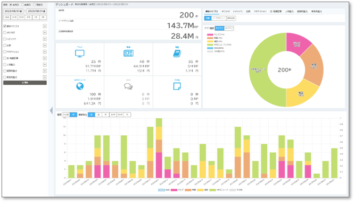Click the 新聞 newspaper icon
This screenshot has width=354, height=202.
pyautogui.click(x=128, y=53)
